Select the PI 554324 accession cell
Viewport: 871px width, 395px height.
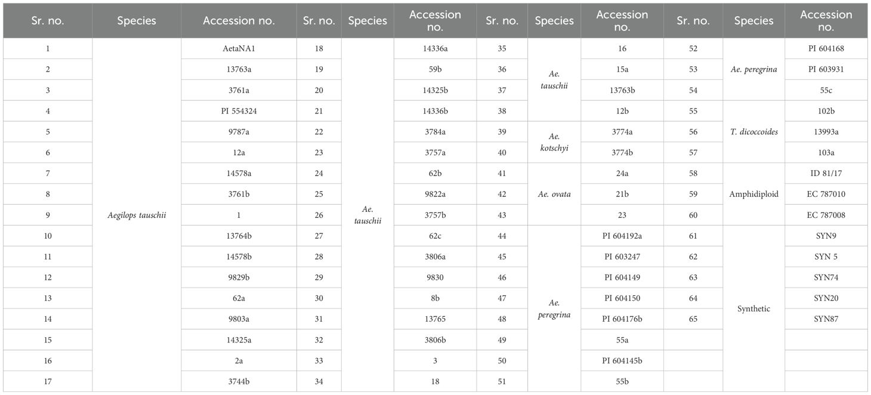[x=239, y=111]
